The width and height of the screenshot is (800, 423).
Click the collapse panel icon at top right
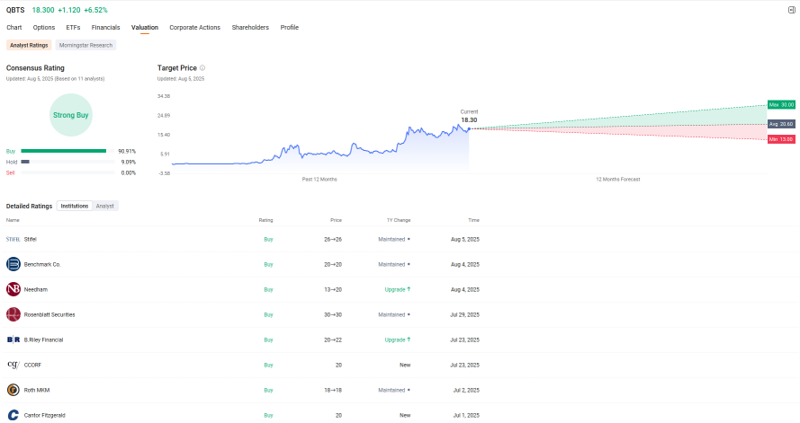[791, 10]
